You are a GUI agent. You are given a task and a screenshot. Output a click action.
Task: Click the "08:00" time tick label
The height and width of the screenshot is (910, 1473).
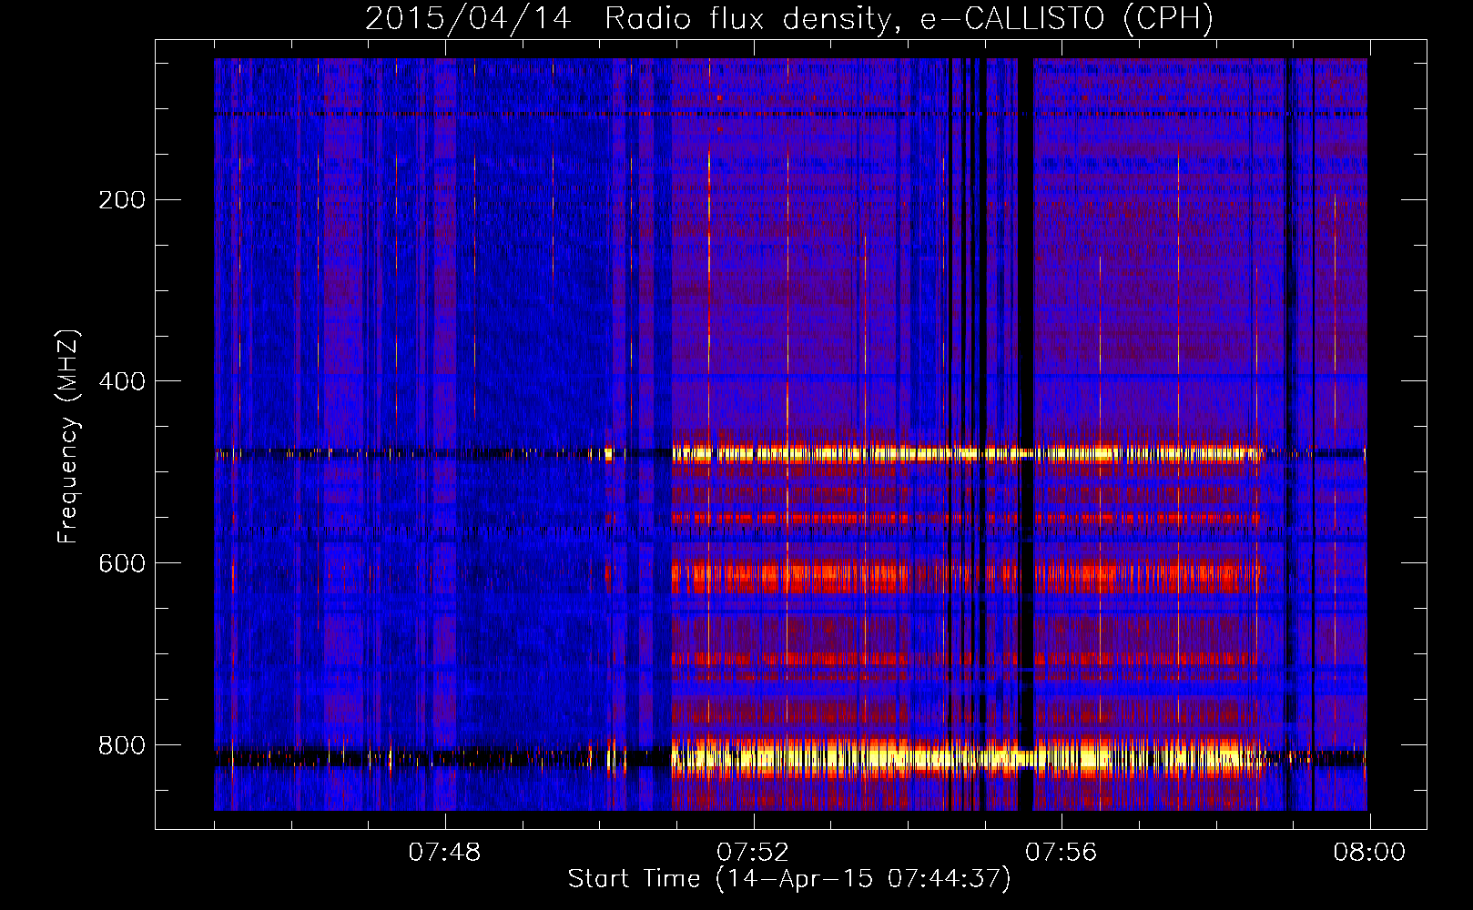[x=1369, y=853]
